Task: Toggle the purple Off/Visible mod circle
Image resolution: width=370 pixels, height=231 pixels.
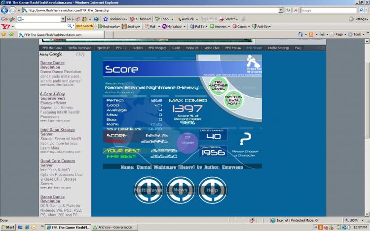Action: click(x=187, y=143)
